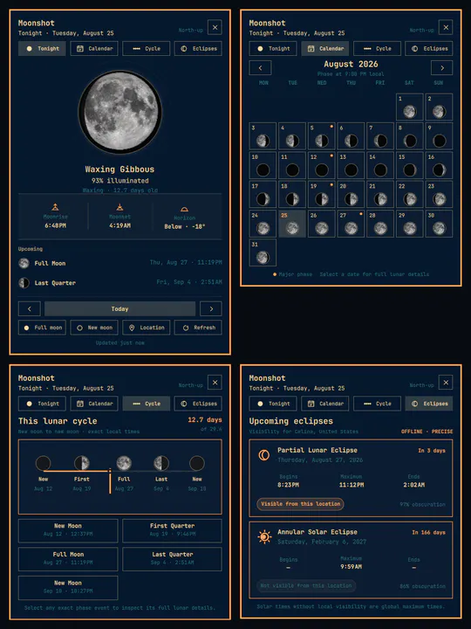Switch to the Cycle tab in the Upcoming eclipses view
The width and height of the screenshot is (471, 629).
coord(377,404)
